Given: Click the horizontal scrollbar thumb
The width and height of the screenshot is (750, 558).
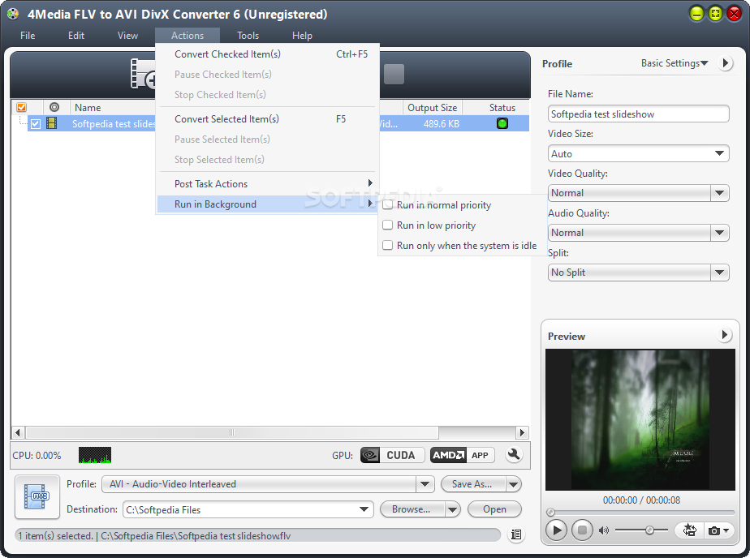Looking at the screenshot, I should pos(232,433).
